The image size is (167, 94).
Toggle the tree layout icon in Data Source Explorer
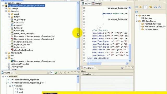(145, 7)
